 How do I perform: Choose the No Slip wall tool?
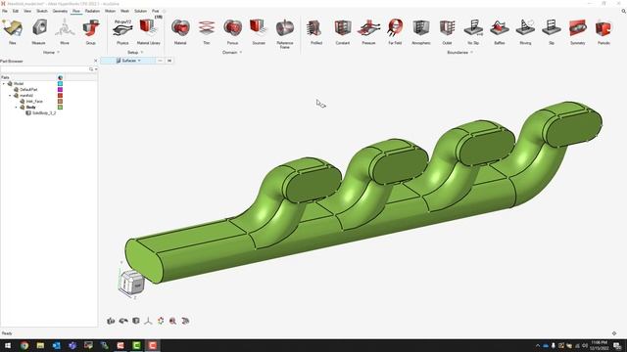[x=473, y=31]
